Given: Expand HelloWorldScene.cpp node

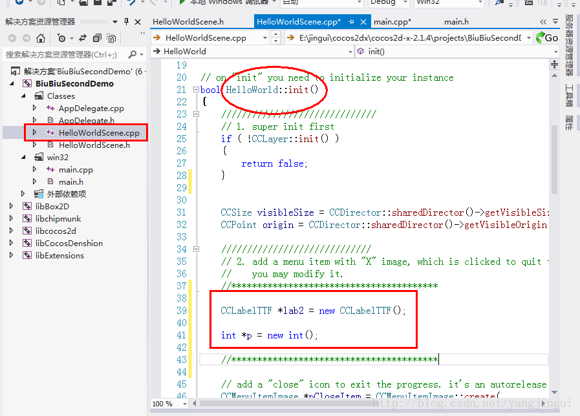Looking at the screenshot, I should [34, 132].
